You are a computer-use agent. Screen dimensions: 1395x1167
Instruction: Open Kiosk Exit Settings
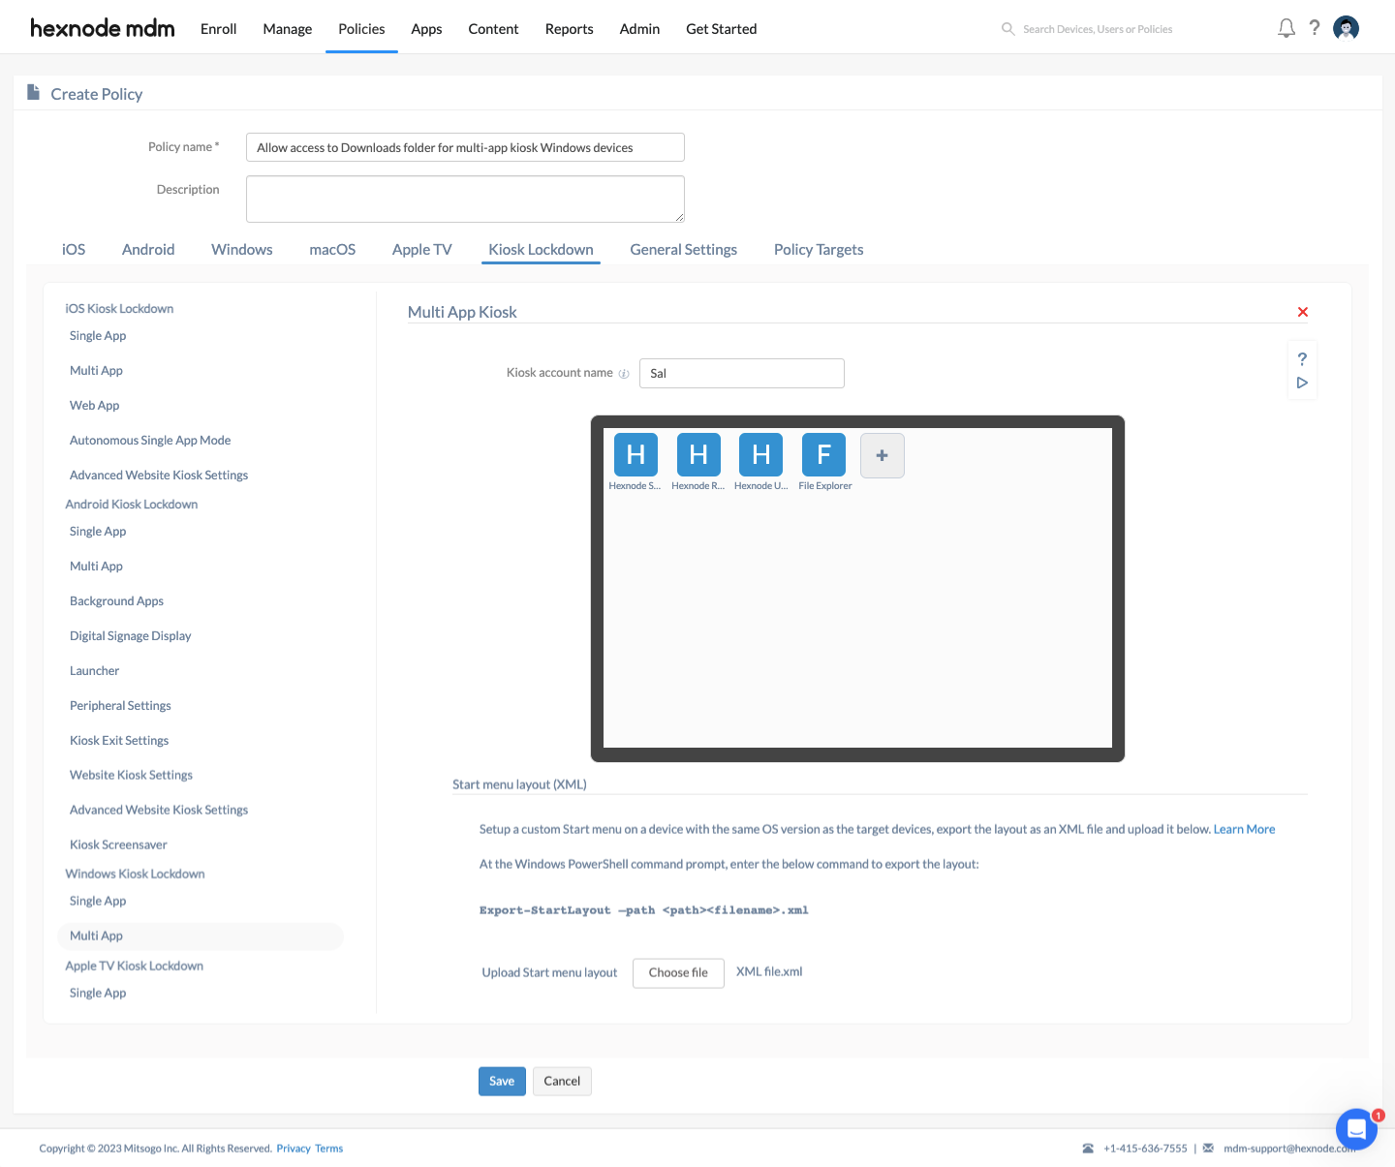[119, 740]
